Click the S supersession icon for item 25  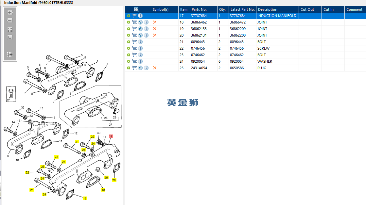point(140,68)
